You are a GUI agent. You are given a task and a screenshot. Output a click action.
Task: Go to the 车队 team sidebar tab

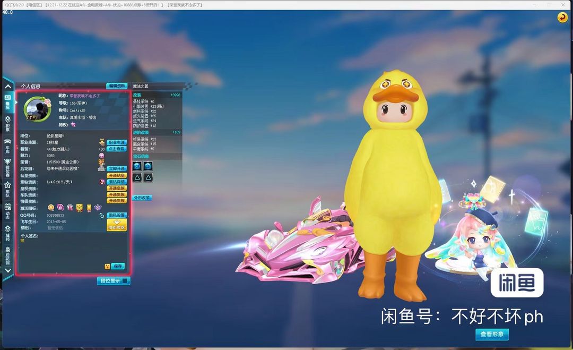[x=7, y=190]
